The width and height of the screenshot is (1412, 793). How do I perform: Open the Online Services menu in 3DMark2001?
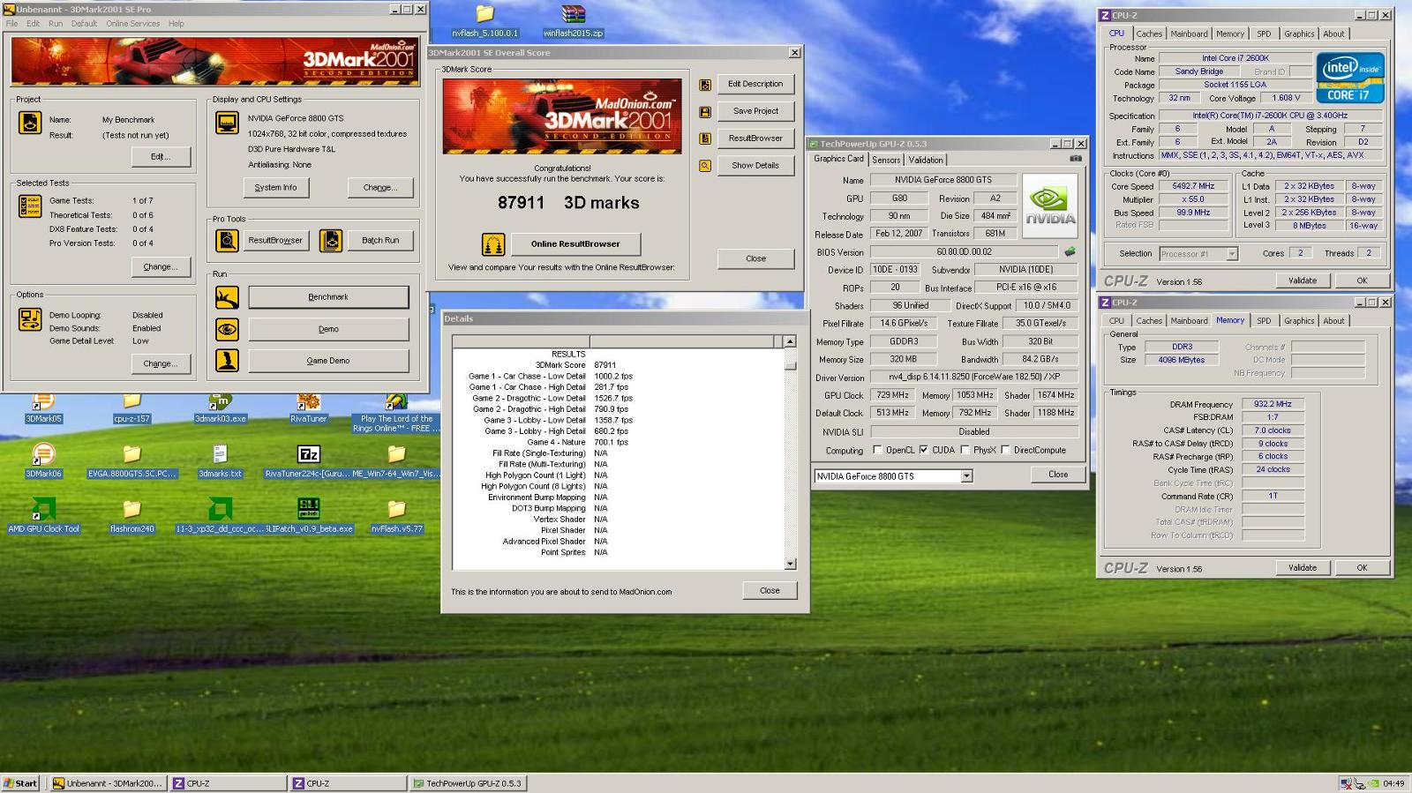coord(133,24)
